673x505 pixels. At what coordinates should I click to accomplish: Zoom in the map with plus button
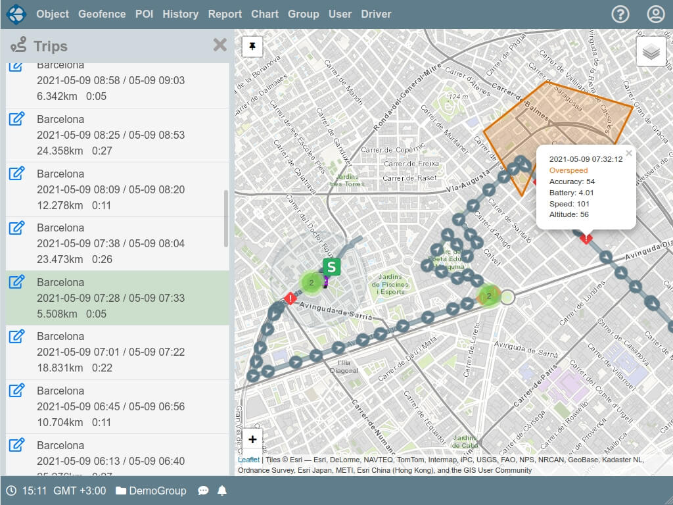(252, 439)
